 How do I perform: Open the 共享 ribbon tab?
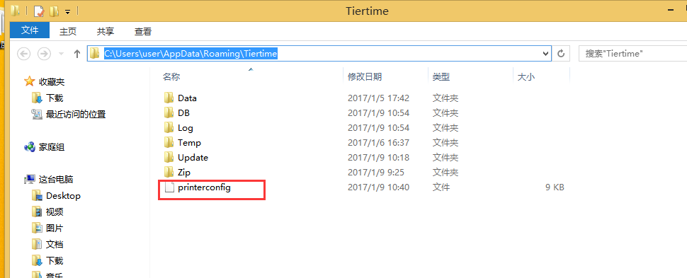[105, 31]
